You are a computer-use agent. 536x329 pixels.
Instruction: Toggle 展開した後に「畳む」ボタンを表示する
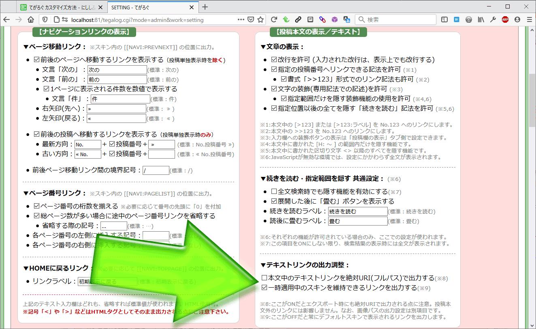pyautogui.click(x=274, y=201)
